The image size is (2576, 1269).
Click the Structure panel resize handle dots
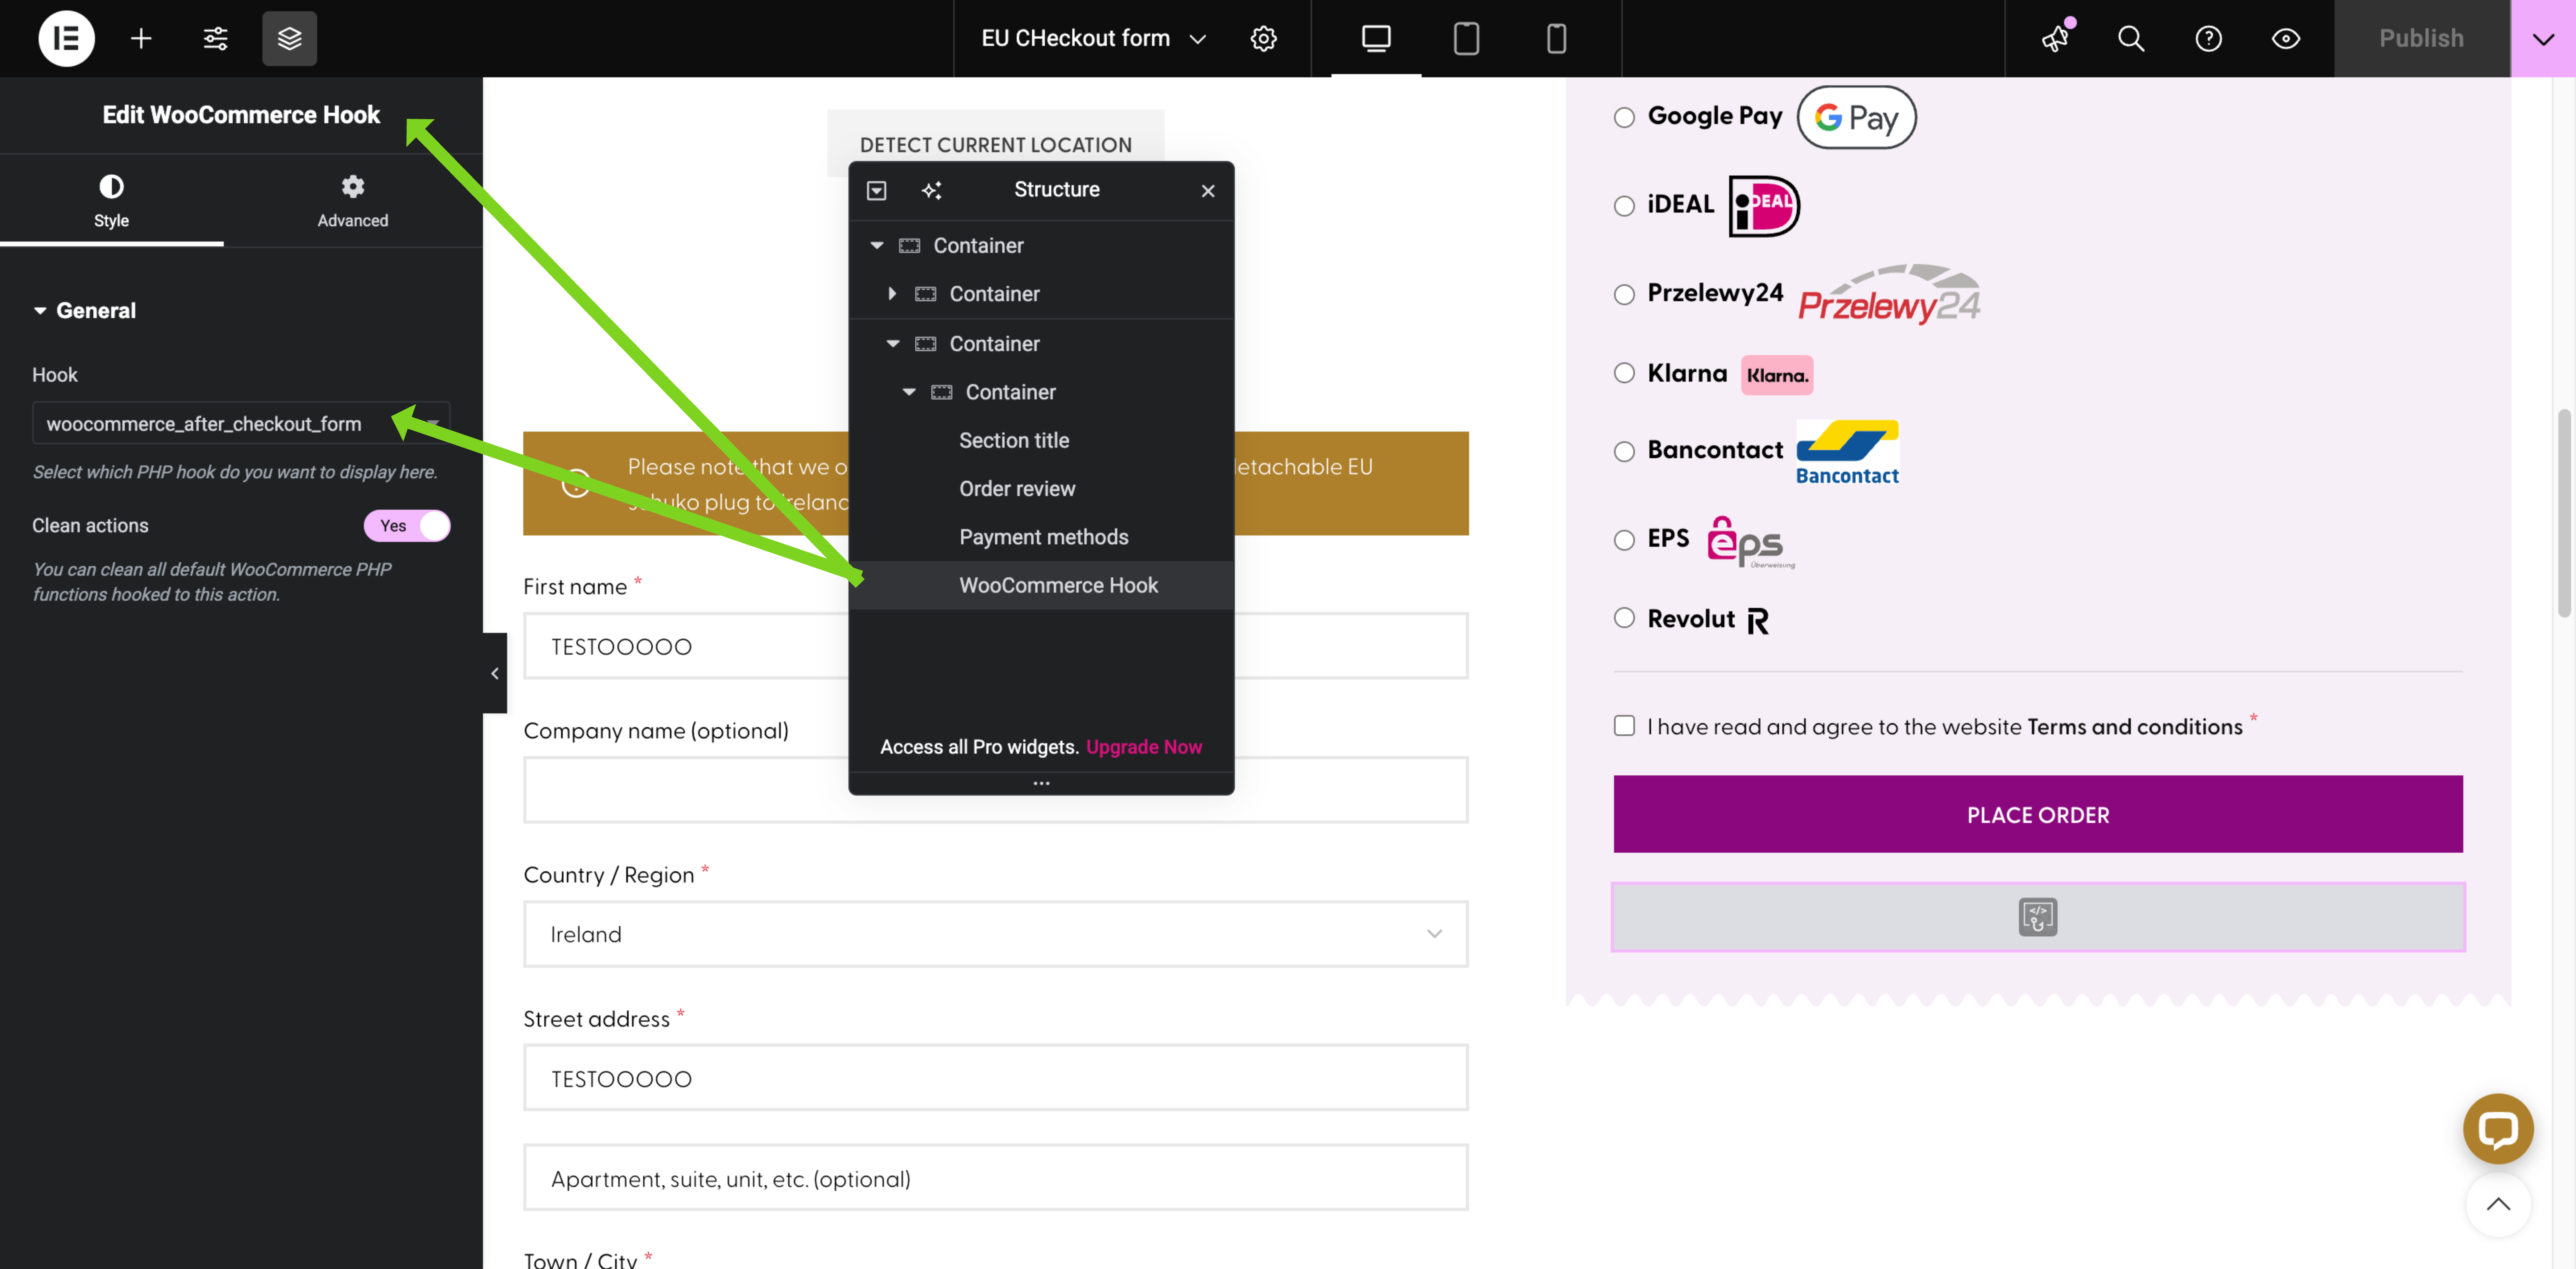1041,783
